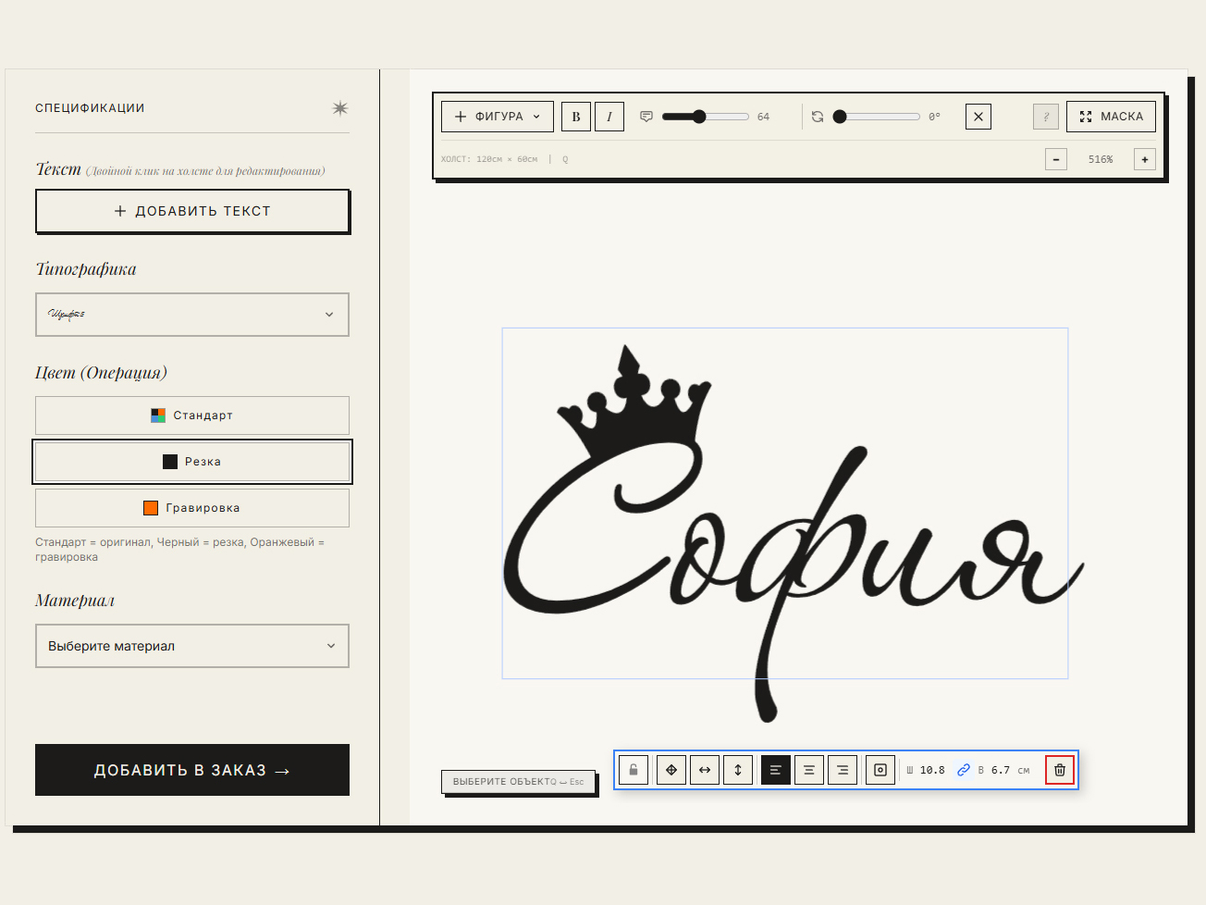Click the Добавить текст button
The image size is (1206, 905).
click(192, 211)
